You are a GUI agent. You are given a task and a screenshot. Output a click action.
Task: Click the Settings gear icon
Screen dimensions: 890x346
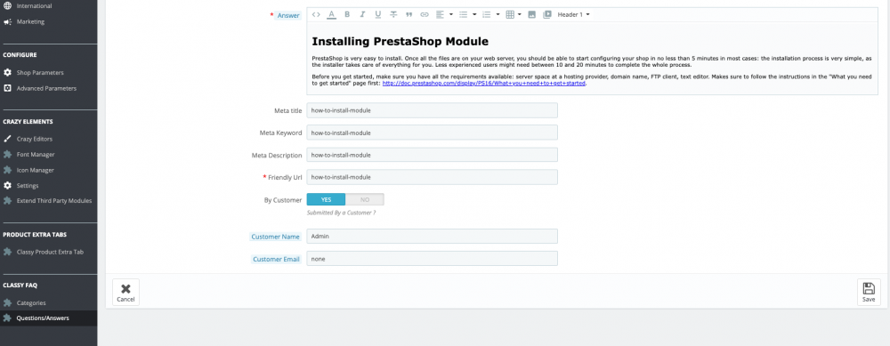[7, 186]
